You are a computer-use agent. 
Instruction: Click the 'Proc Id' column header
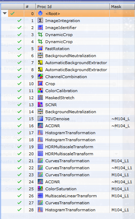(73, 7)
